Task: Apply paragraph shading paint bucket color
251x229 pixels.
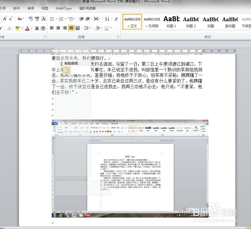Action: click(97, 28)
